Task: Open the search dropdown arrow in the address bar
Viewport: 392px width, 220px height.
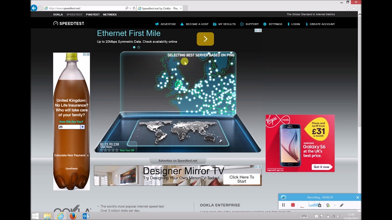Action: click(x=130, y=8)
